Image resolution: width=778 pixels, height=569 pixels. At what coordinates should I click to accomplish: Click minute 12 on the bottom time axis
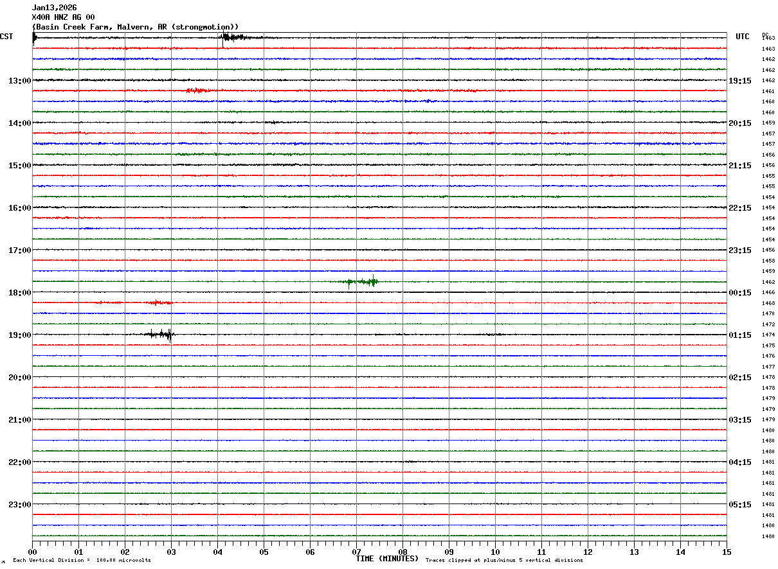(x=588, y=552)
